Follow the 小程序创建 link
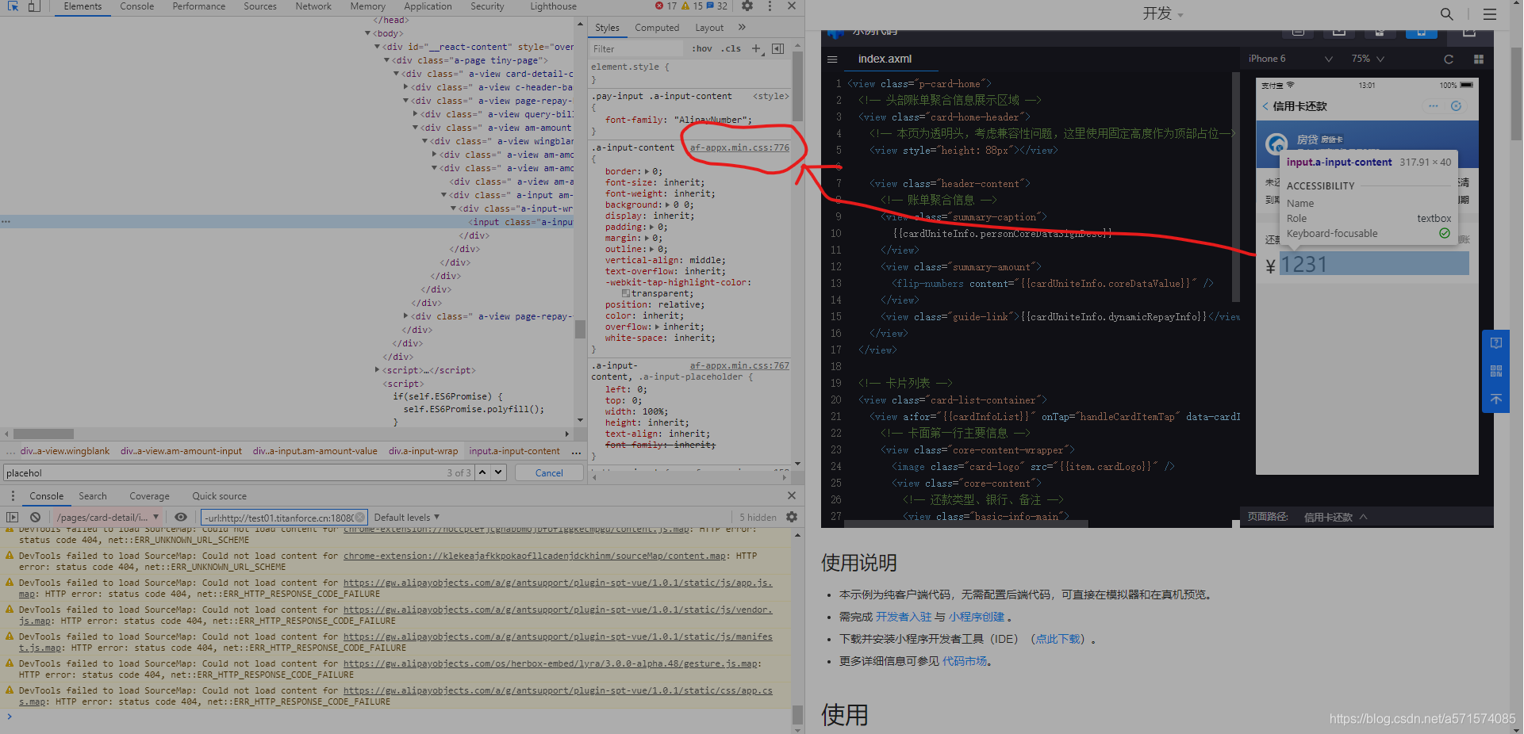This screenshot has width=1524, height=734. (977, 617)
